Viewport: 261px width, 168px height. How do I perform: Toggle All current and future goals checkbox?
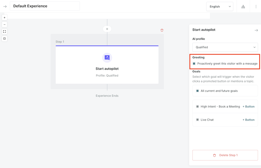pyautogui.click(x=198, y=91)
